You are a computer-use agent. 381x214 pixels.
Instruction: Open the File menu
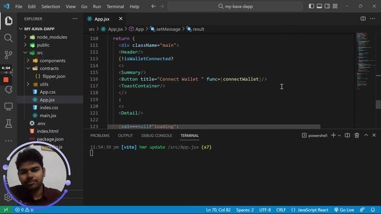(18, 7)
